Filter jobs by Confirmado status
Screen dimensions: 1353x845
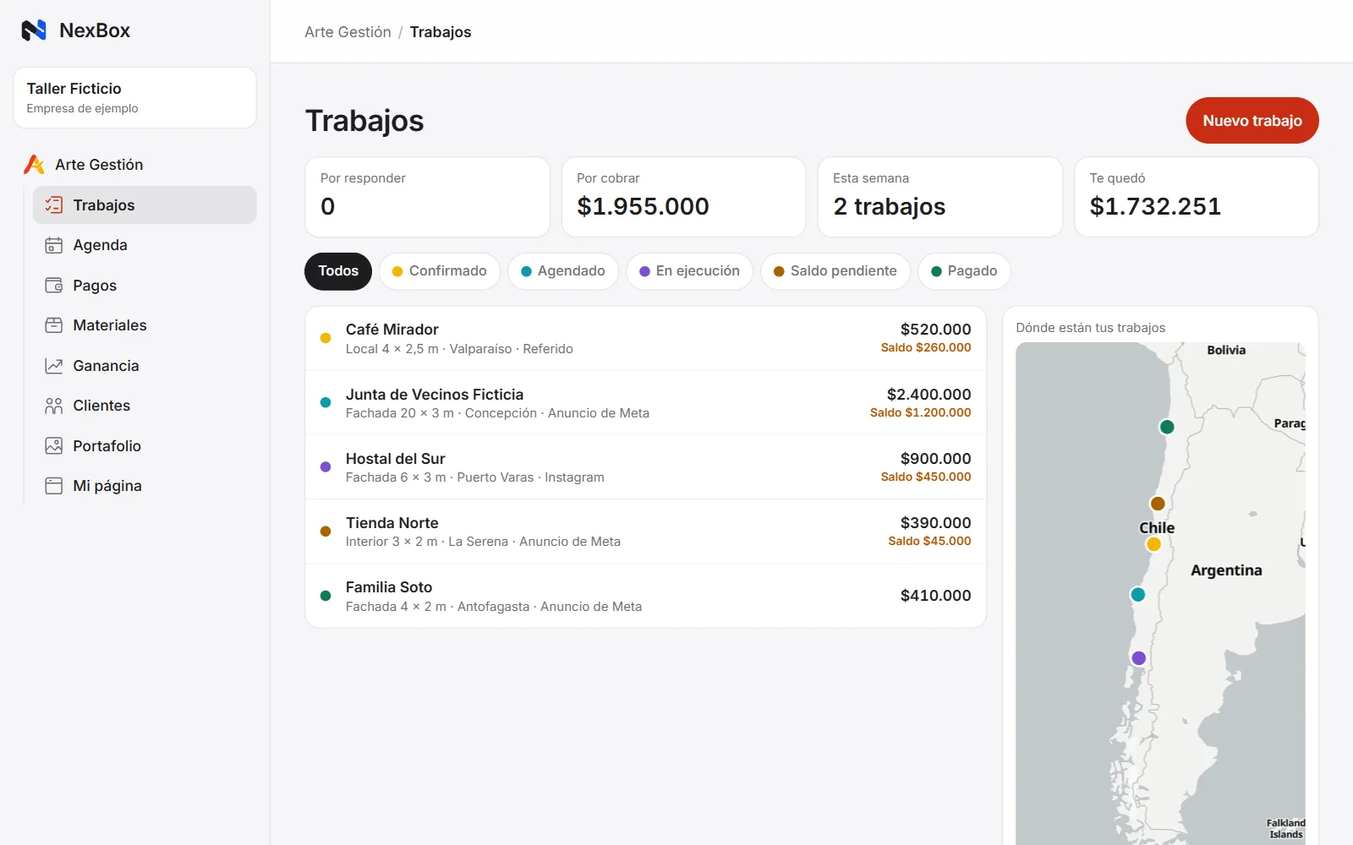point(440,271)
